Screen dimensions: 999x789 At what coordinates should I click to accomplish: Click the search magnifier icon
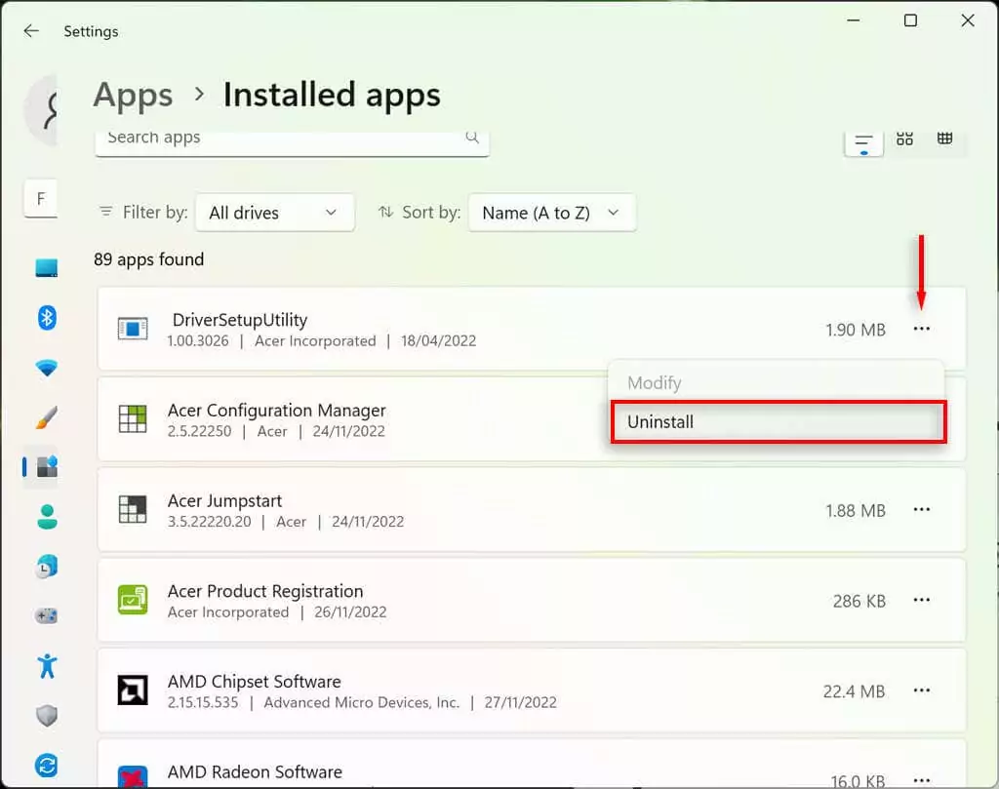(x=472, y=137)
